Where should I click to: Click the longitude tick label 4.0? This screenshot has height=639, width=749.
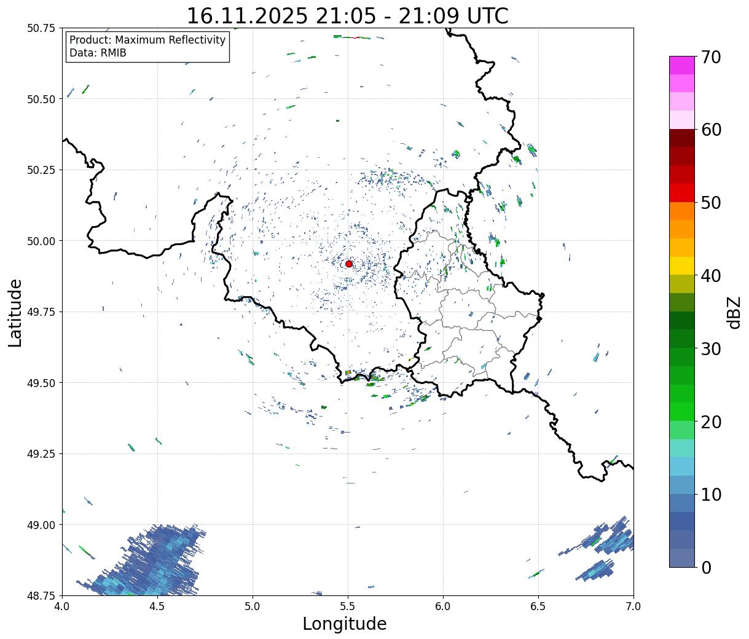click(62, 606)
